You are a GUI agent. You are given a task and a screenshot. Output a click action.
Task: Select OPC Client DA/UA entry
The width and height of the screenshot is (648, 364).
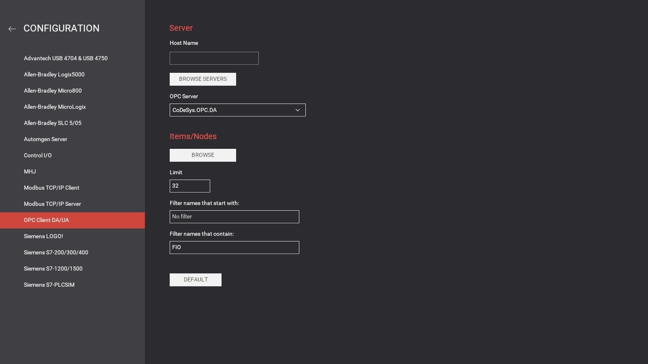[x=72, y=220]
